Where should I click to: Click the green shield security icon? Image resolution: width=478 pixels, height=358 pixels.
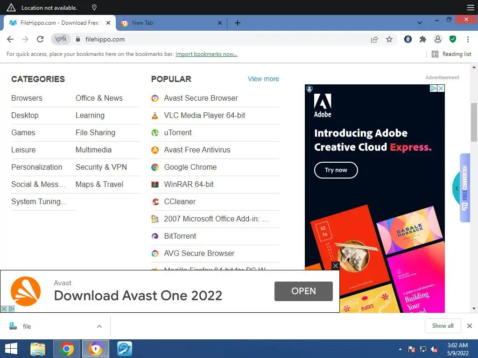(453, 39)
